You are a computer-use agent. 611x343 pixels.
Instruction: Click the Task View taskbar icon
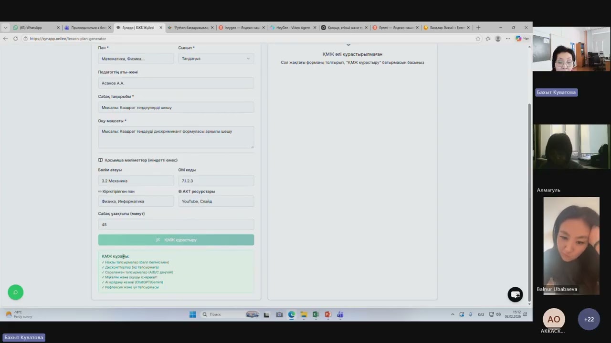(x=266, y=314)
